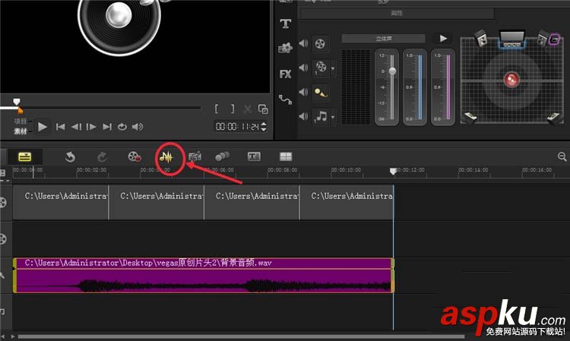Screen dimensions: 570x341
Task: Toggle preview system volume speaker
Action: (138, 127)
